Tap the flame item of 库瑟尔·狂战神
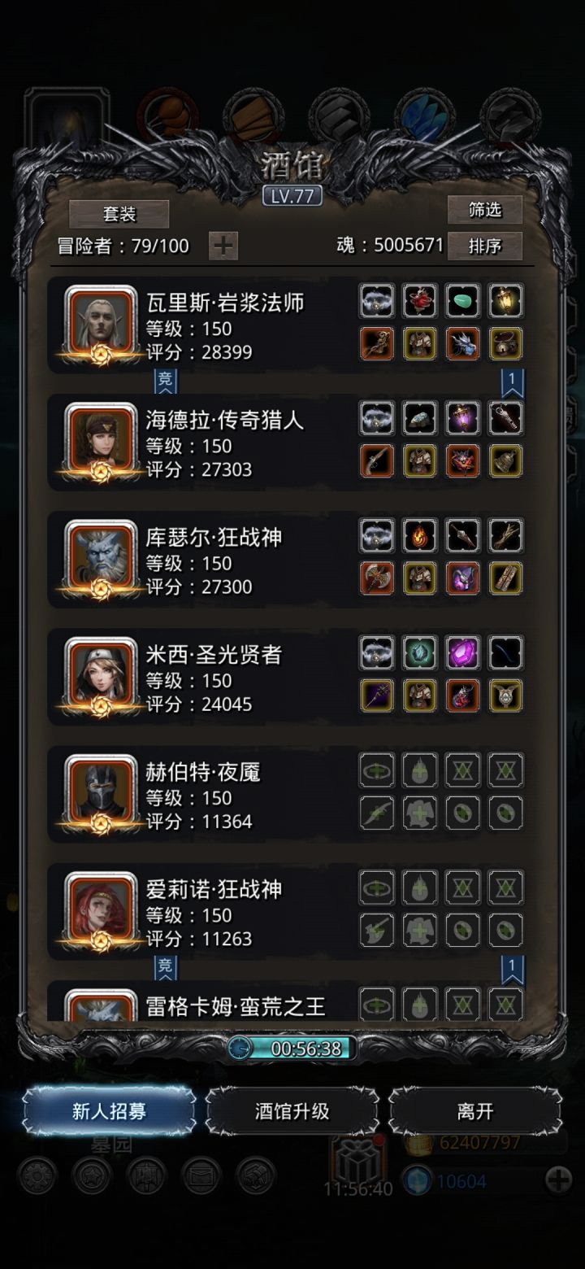 [420, 535]
